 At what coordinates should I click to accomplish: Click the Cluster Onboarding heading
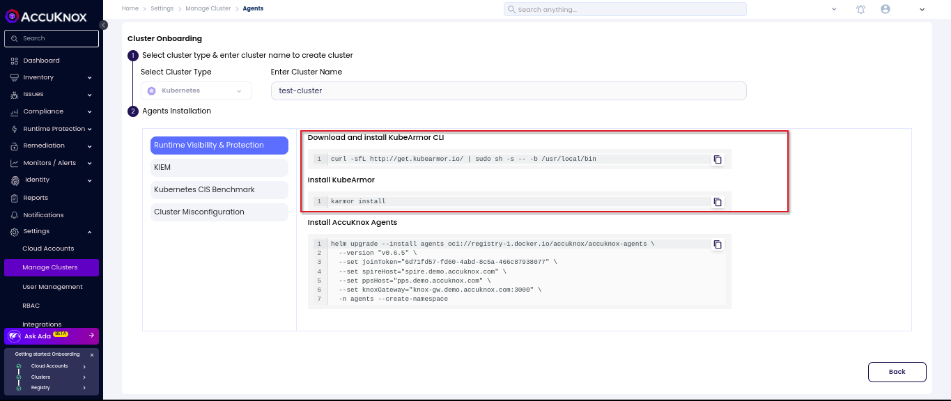click(x=164, y=39)
